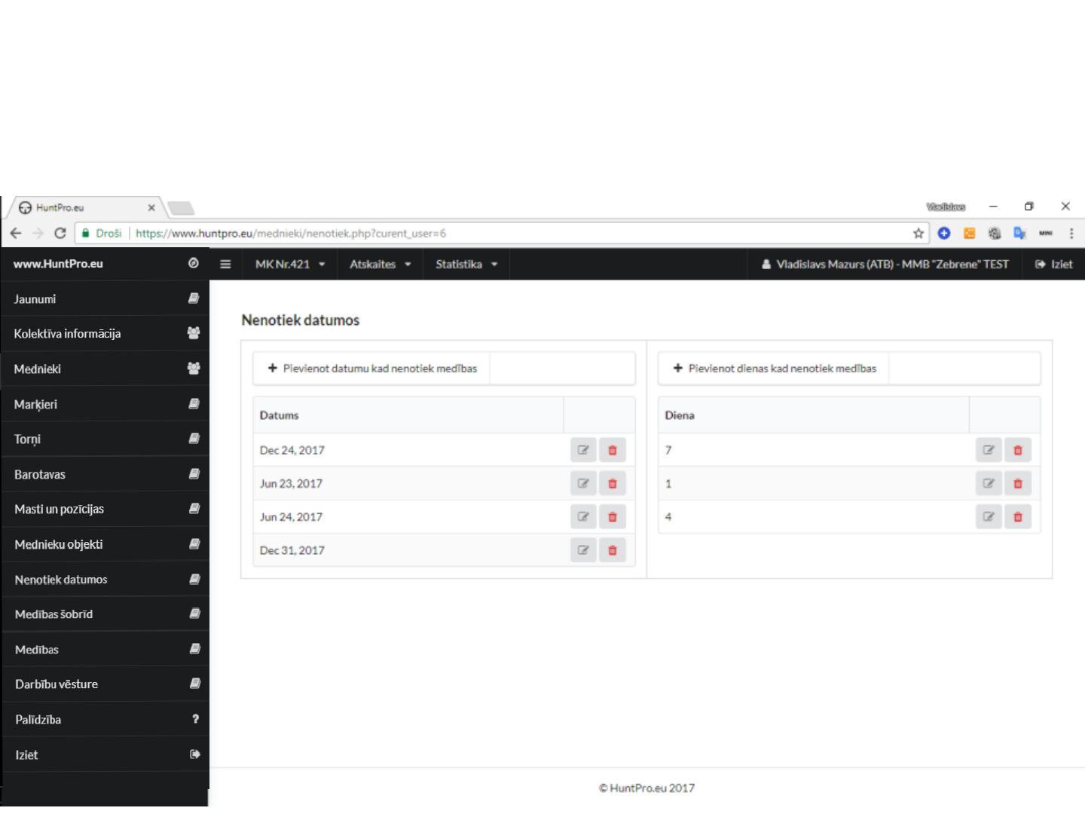Open Vladislavs Mazurs user profile link
This screenshot has width=1085, height=814.
(885, 264)
